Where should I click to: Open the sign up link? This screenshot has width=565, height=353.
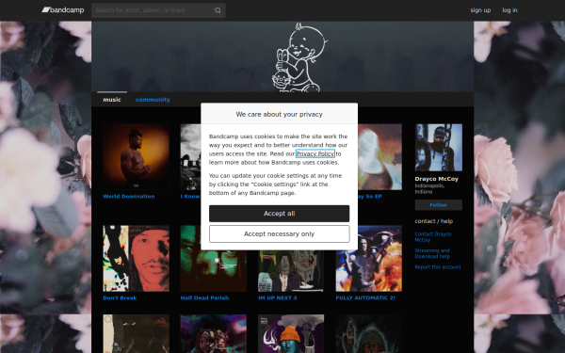pyautogui.click(x=480, y=10)
